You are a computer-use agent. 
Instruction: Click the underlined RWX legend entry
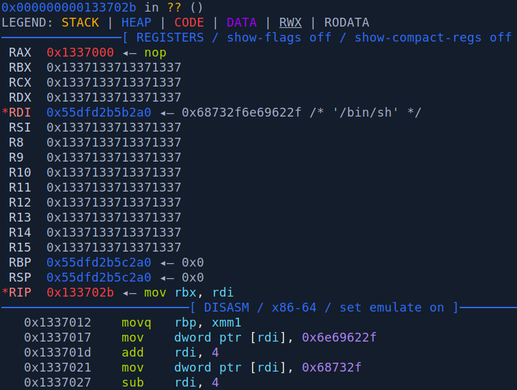pyautogui.click(x=290, y=22)
